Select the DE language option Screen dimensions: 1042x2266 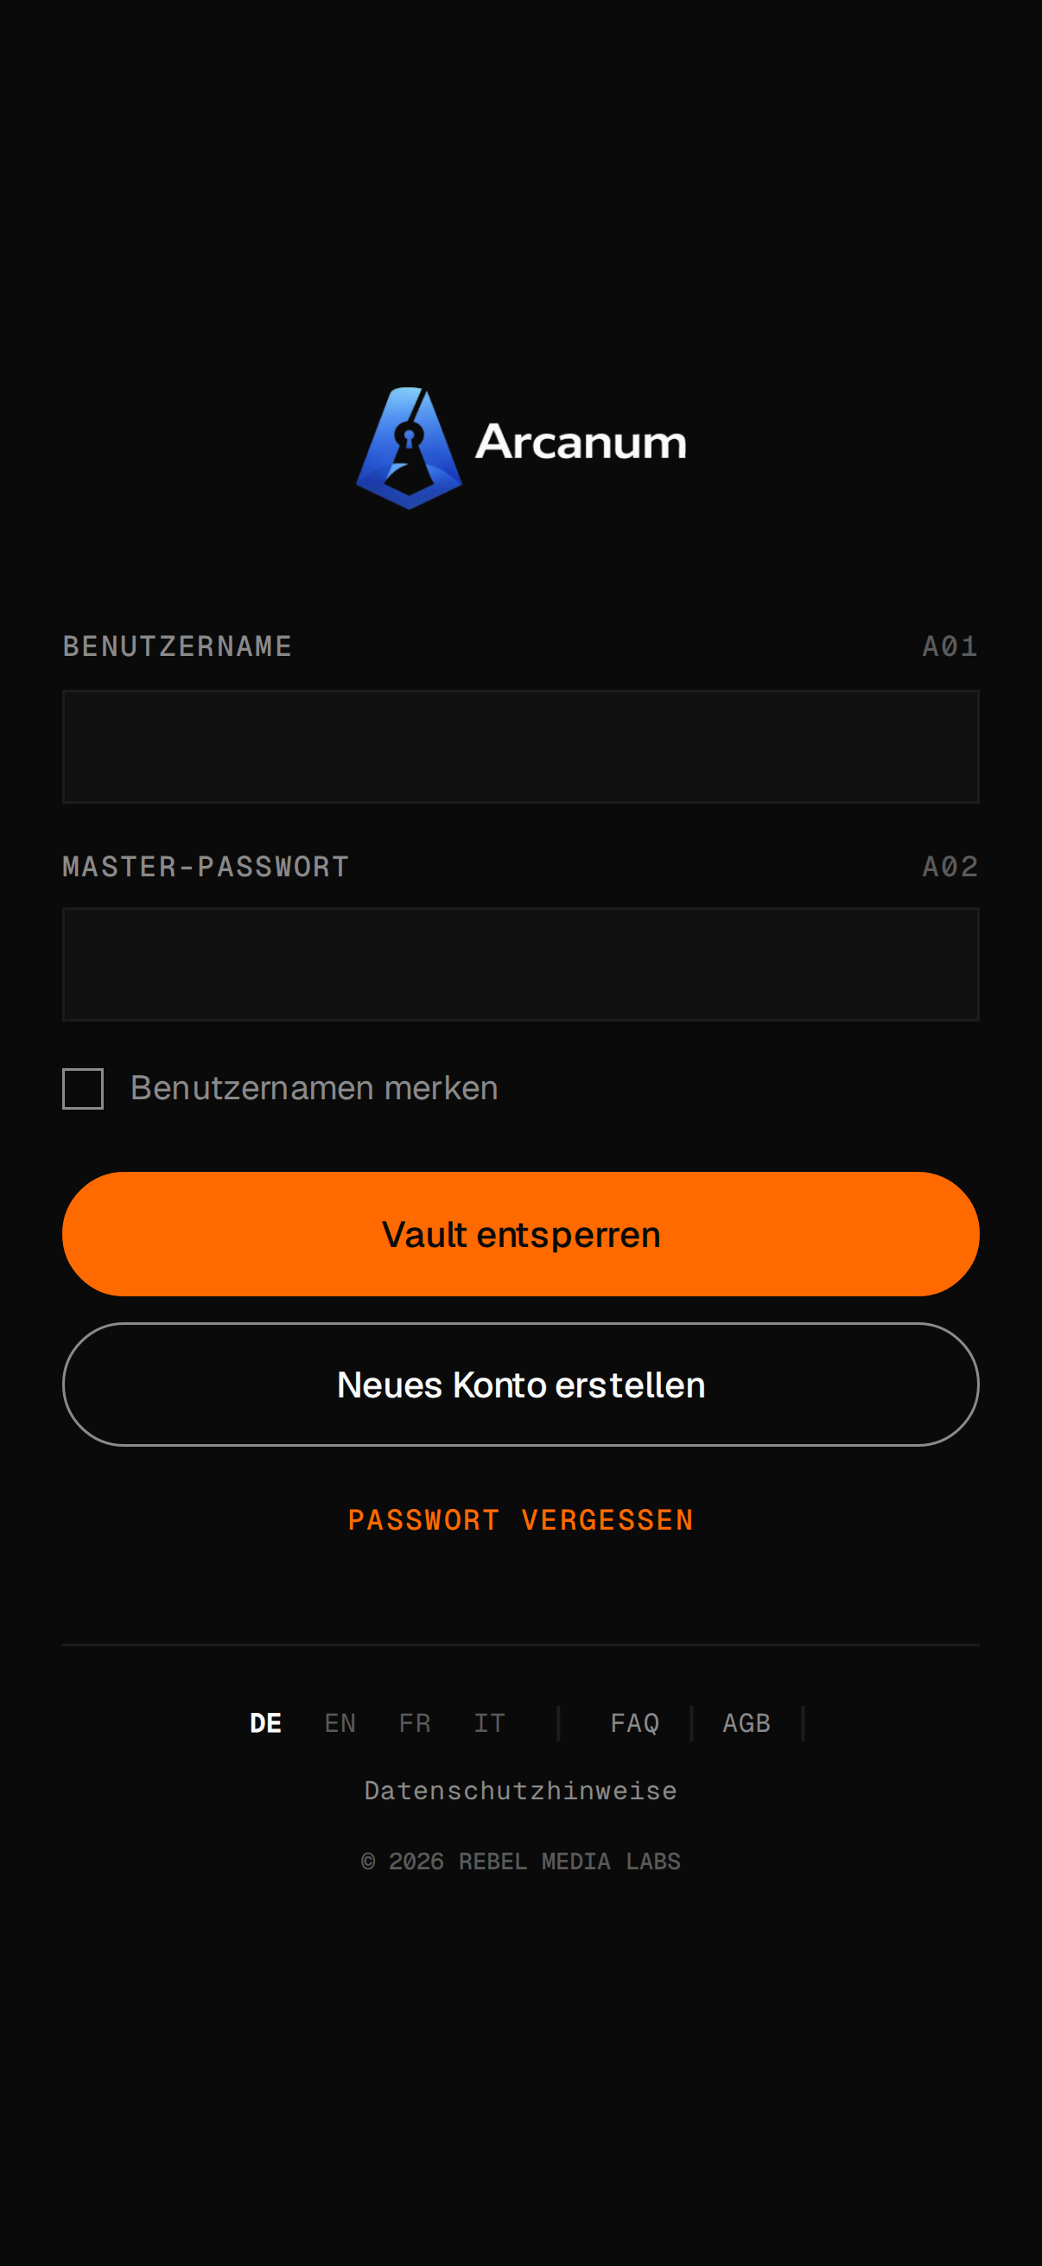(x=265, y=1723)
